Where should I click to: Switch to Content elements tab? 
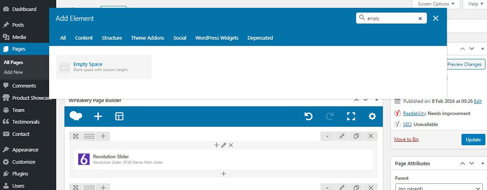point(84,38)
